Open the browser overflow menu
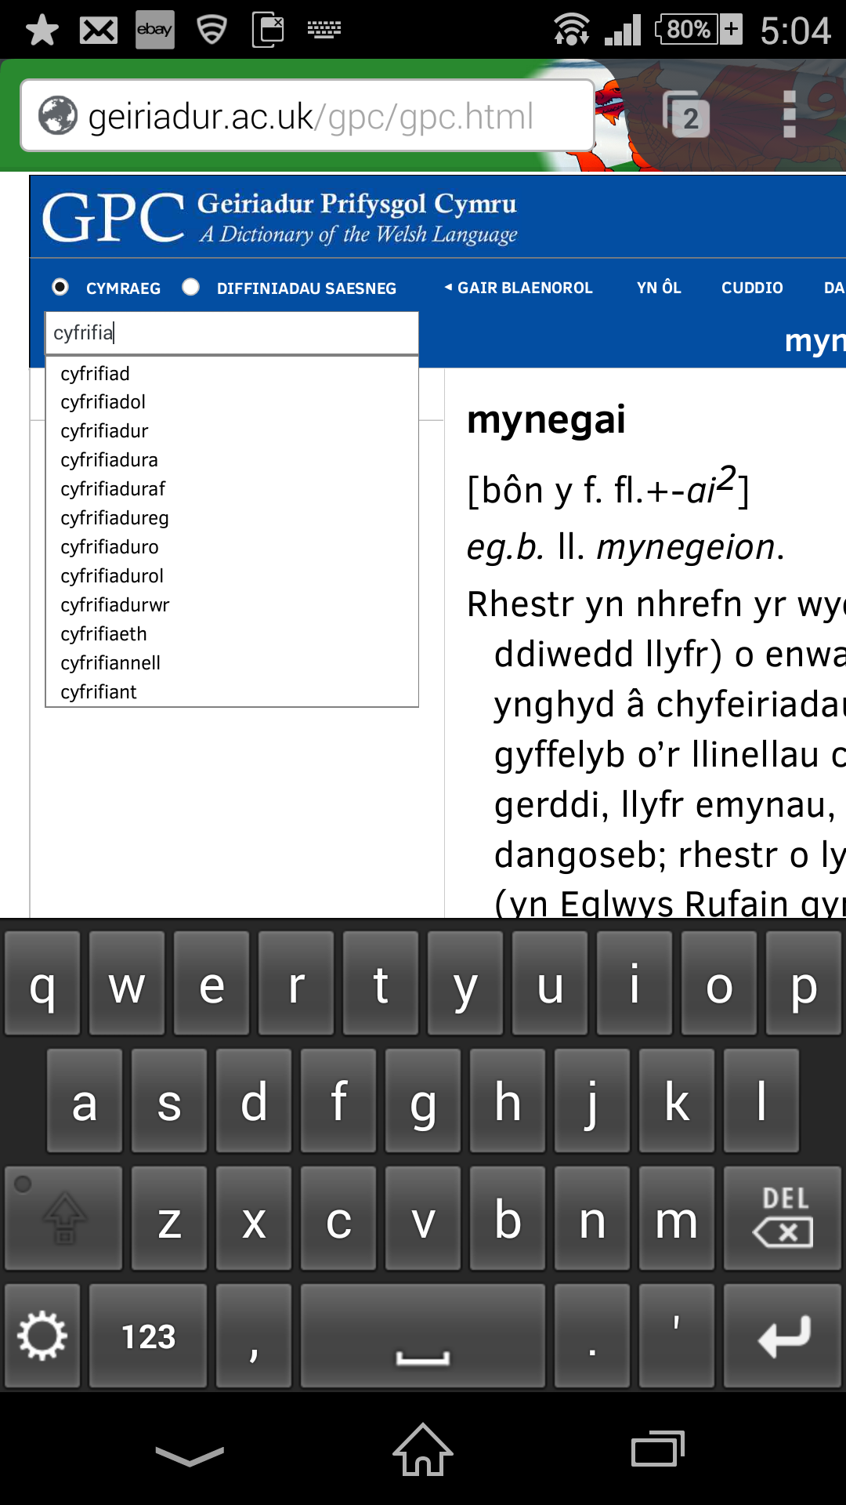Image resolution: width=846 pixels, height=1505 pixels. 789,114
